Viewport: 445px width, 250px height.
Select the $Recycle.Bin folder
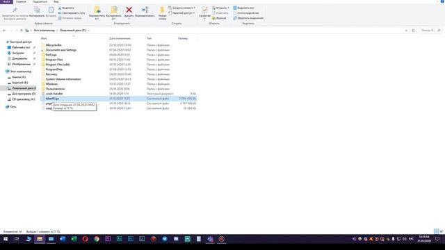tap(54, 45)
